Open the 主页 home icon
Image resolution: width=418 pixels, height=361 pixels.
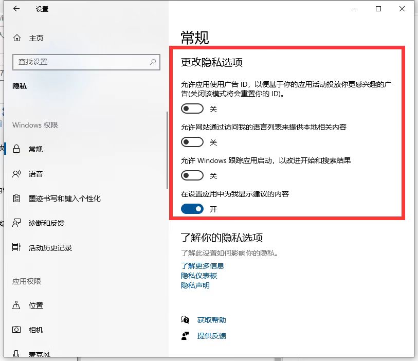coord(16,38)
